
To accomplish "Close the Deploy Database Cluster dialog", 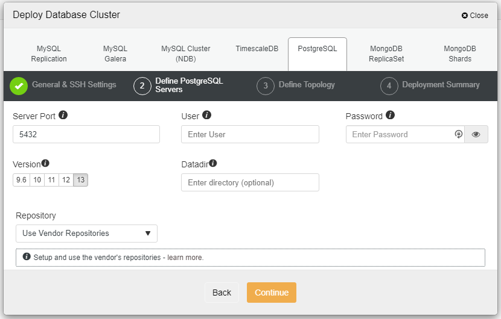I will (474, 16).
